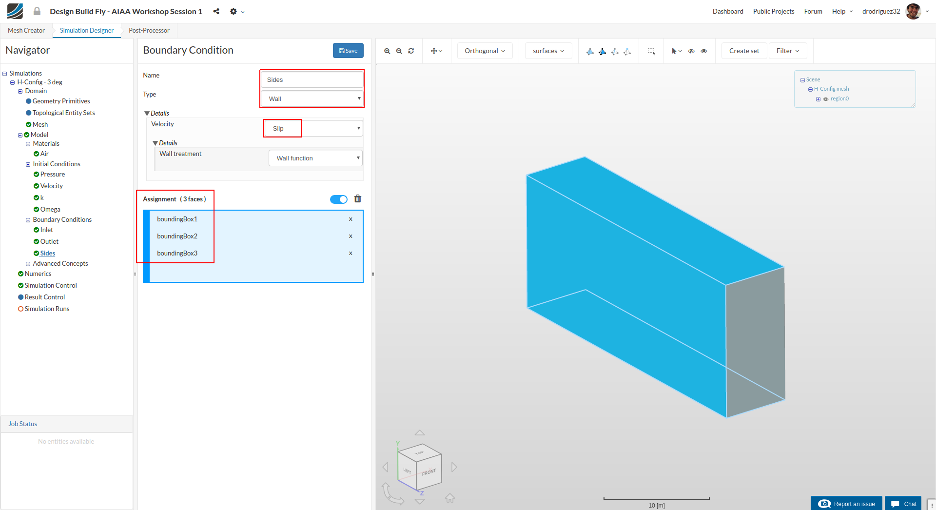Open the drodriguez32 user menu
Screen dimensions: 936x510
pyautogui.click(x=896, y=11)
